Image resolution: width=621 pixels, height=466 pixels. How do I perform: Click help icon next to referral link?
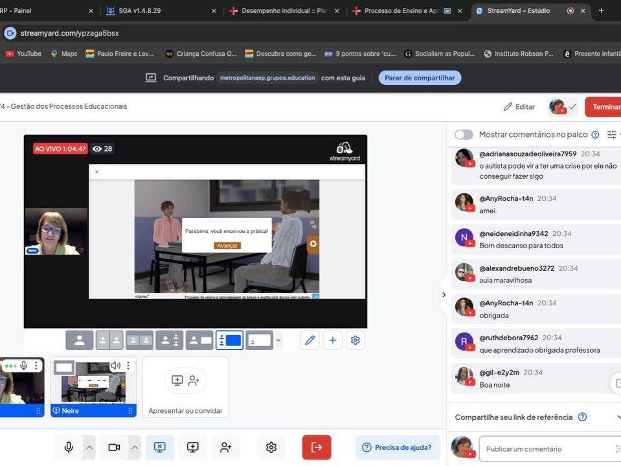point(582,417)
